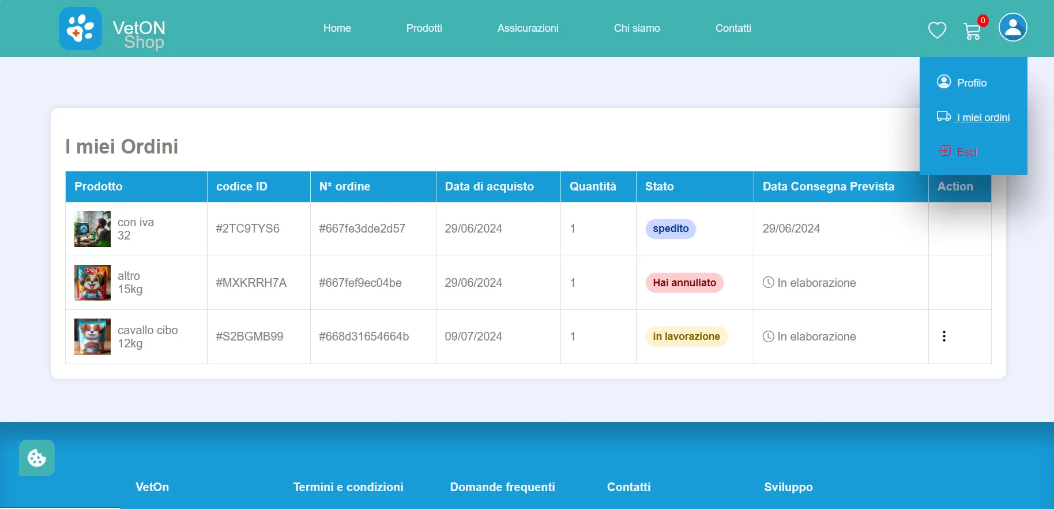Image resolution: width=1054 pixels, height=509 pixels.
Task: Open Termini e condizioni footer link
Action: coord(348,487)
